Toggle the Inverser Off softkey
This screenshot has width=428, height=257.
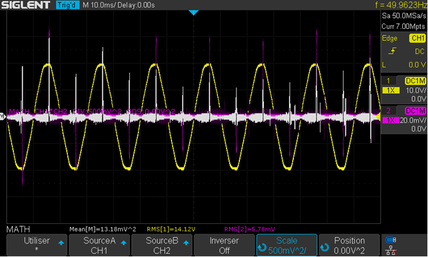pos(224,245)
